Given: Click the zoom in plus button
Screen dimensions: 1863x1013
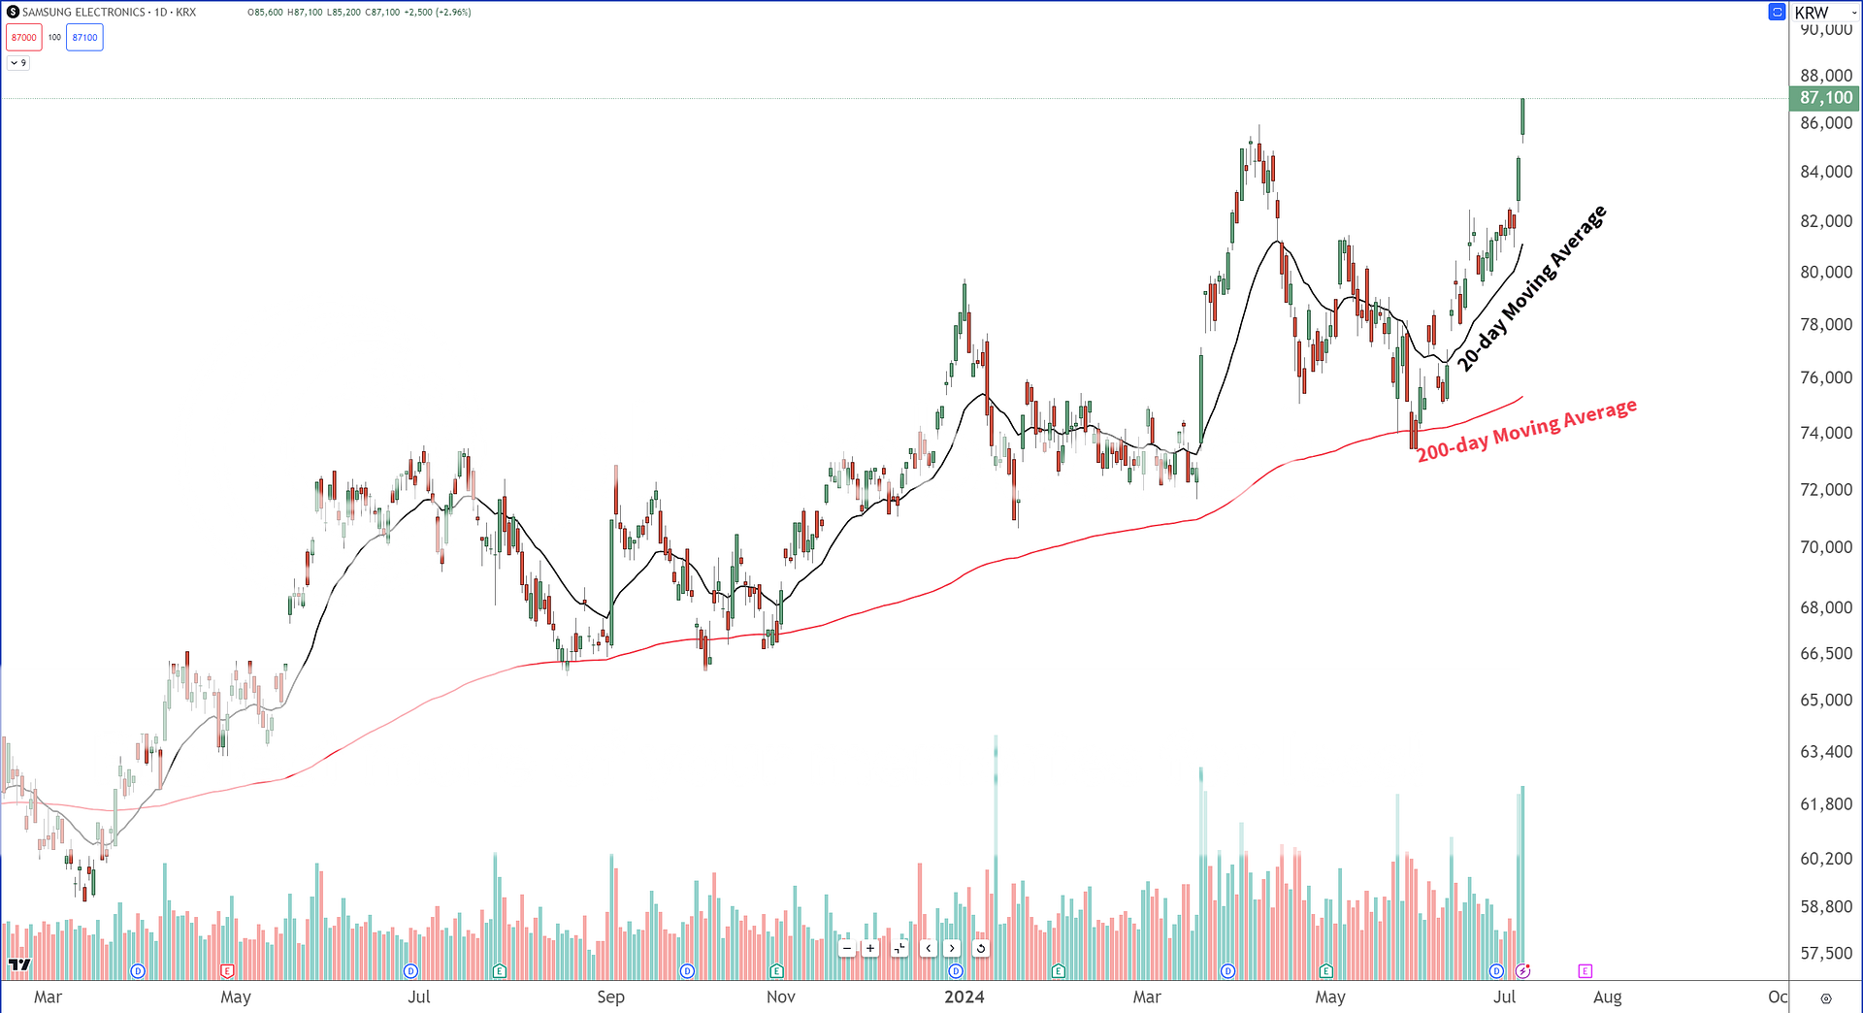Looking at the screenshot, I should coord(870,948).
